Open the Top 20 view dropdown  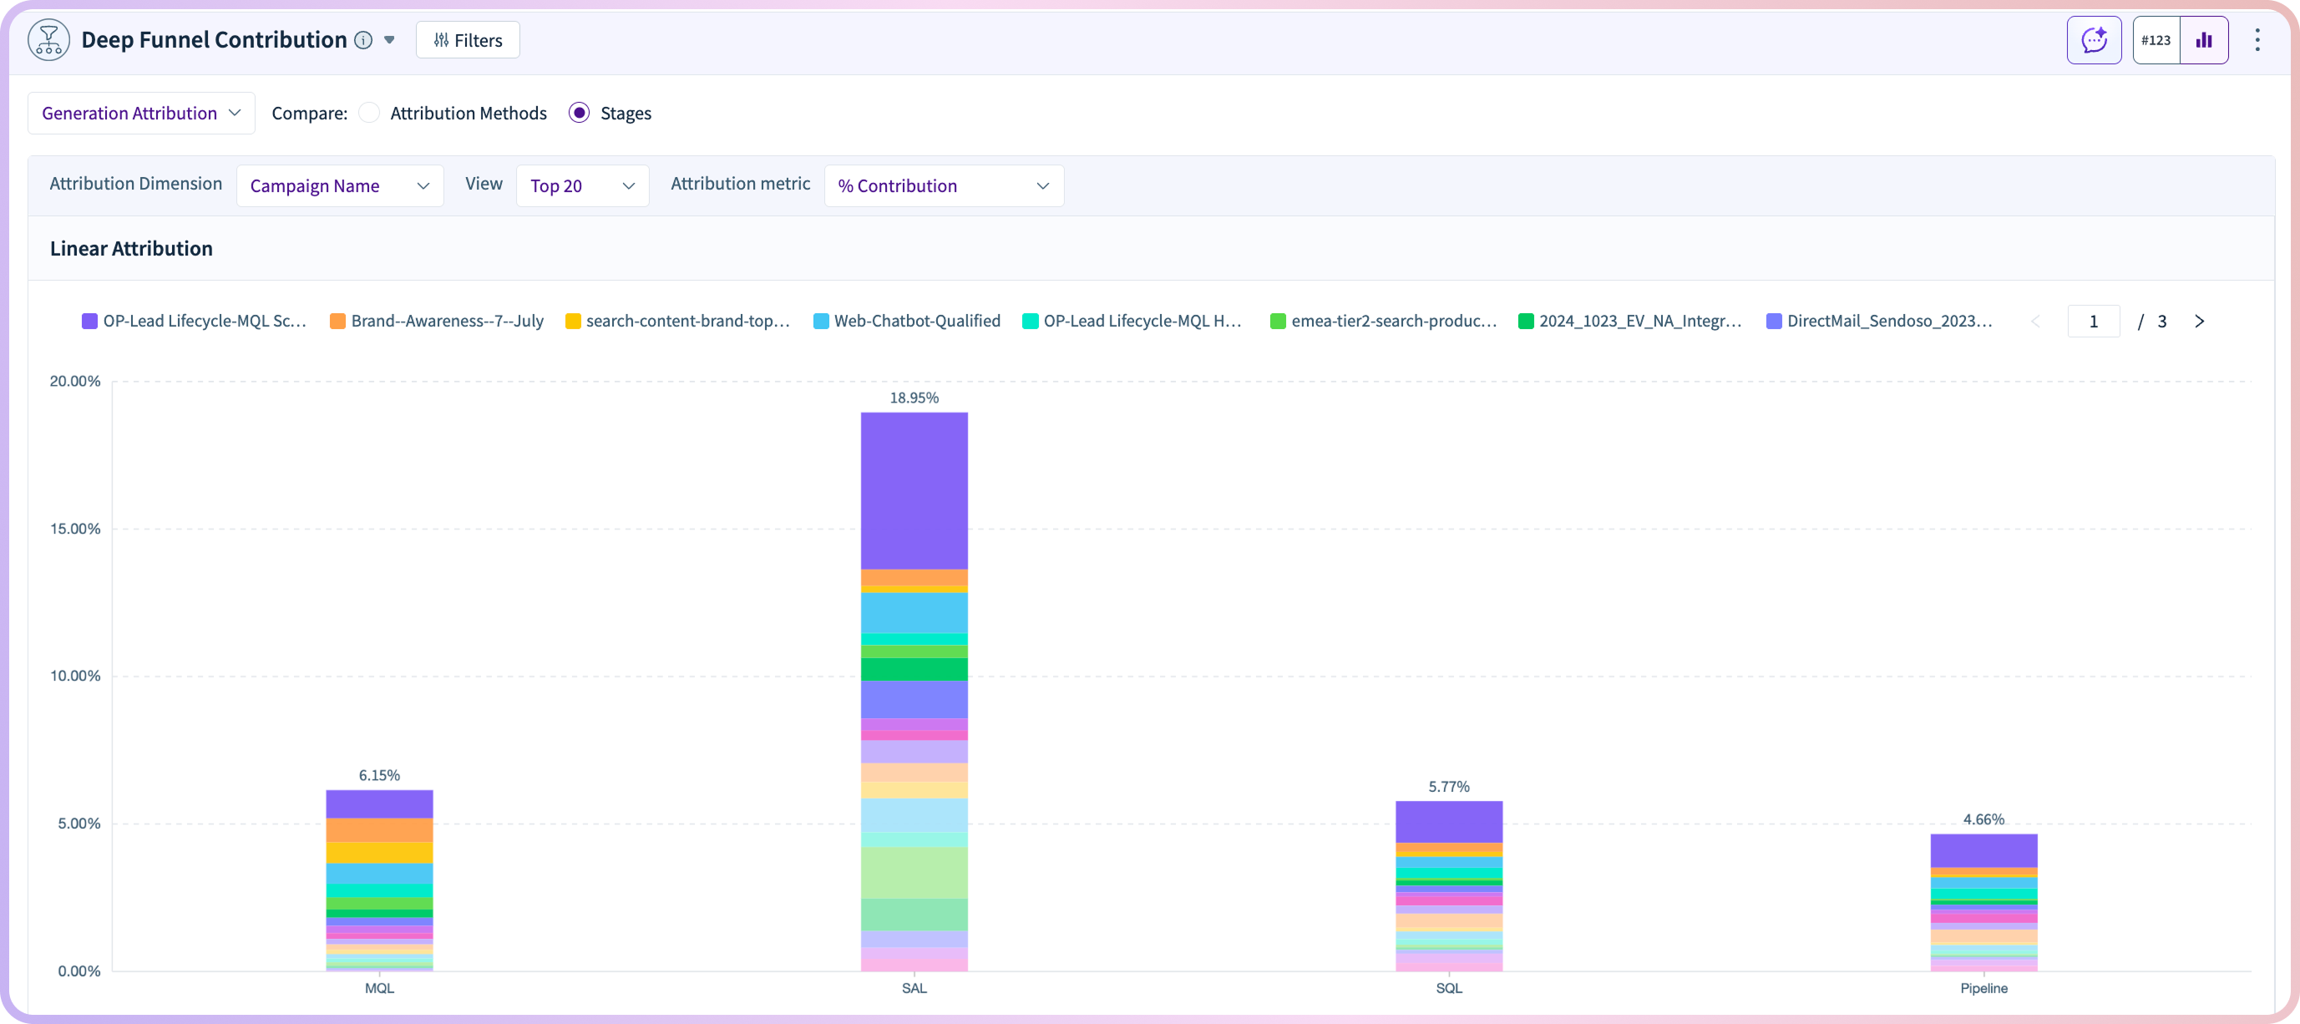(582, 185)
